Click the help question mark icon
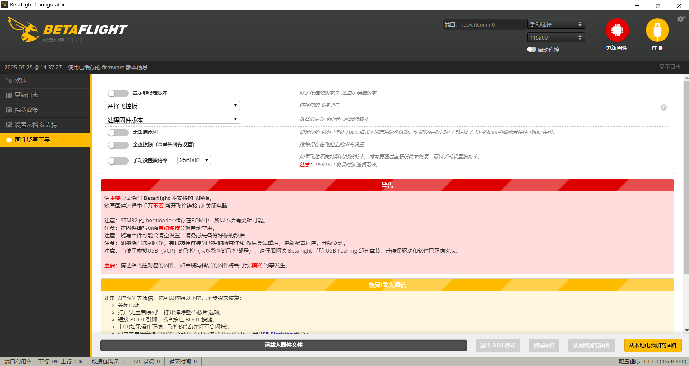This screenshot has width=689, height=366. 663,107
